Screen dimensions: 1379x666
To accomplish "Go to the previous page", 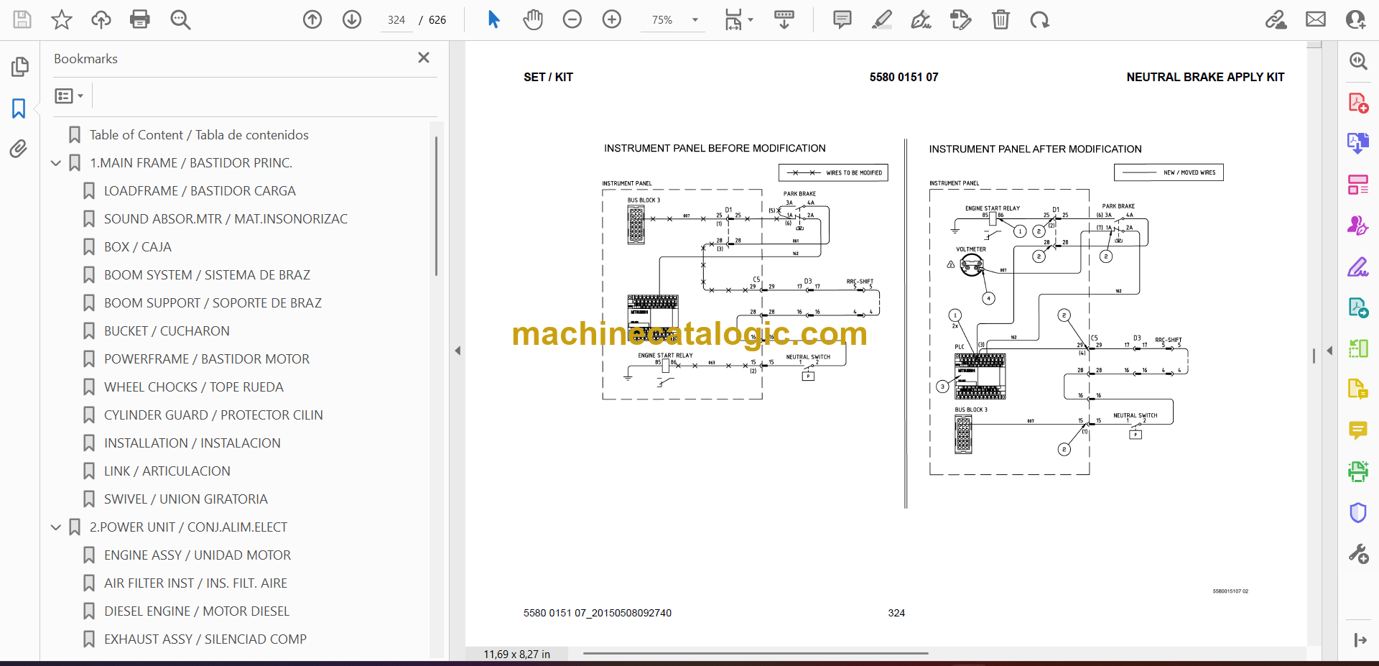I will pos(312,19).
